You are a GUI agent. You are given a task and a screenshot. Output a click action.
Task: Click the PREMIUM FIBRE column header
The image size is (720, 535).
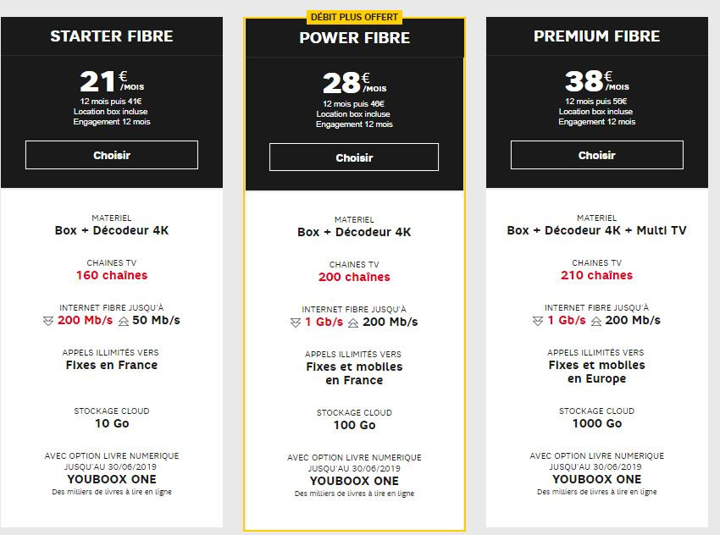point(597,36)
